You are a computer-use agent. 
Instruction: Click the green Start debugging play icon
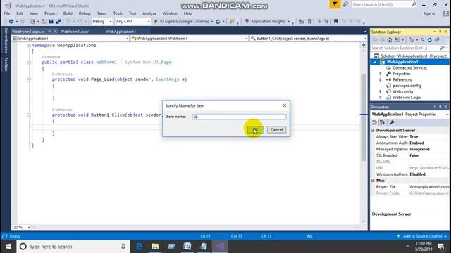(x=156, y=22)
